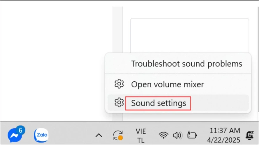Viewport: 259px width, 145px height.
Task: Click the battery charging tray icon
Action: 192,135
